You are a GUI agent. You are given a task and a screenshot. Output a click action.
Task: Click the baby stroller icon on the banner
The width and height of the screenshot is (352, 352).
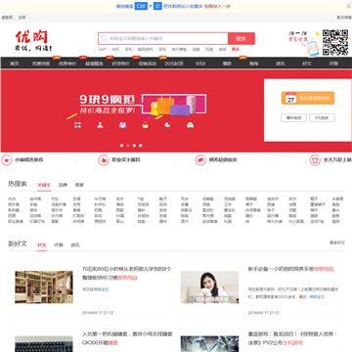tap(167, 125)
